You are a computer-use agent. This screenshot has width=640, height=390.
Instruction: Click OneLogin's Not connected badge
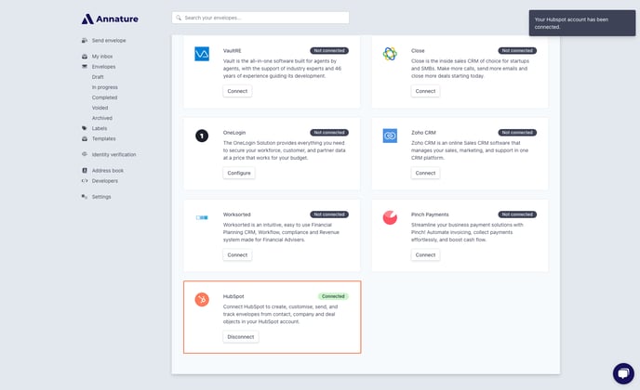(x=329, y=133)
